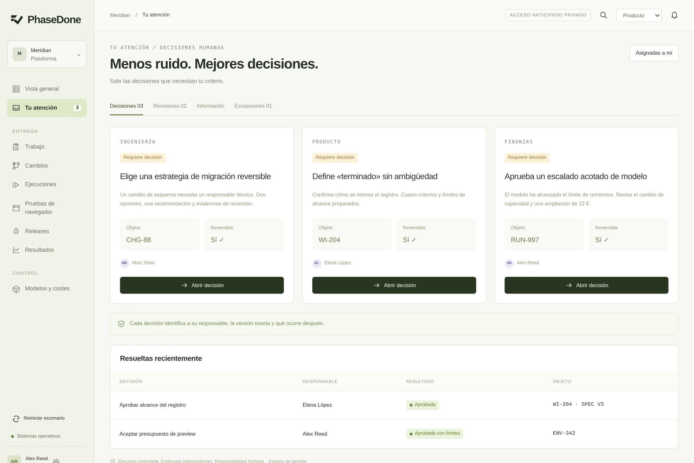Expand the Meridian Plataforma workspace switcher
The width and height of the screenshot is (694, 463).
point(47,54)
